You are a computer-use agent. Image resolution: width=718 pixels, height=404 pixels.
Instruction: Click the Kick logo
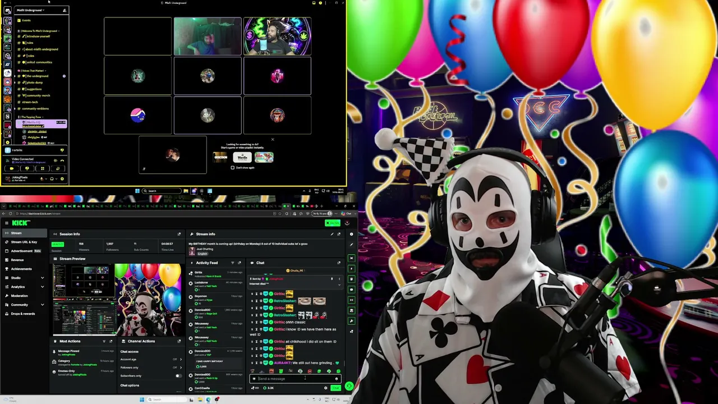(x=21, y=223)
